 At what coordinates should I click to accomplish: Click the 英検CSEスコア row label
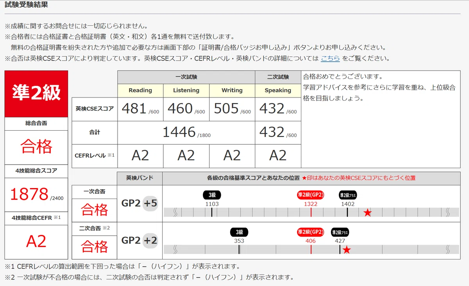[x=95, y=109]
